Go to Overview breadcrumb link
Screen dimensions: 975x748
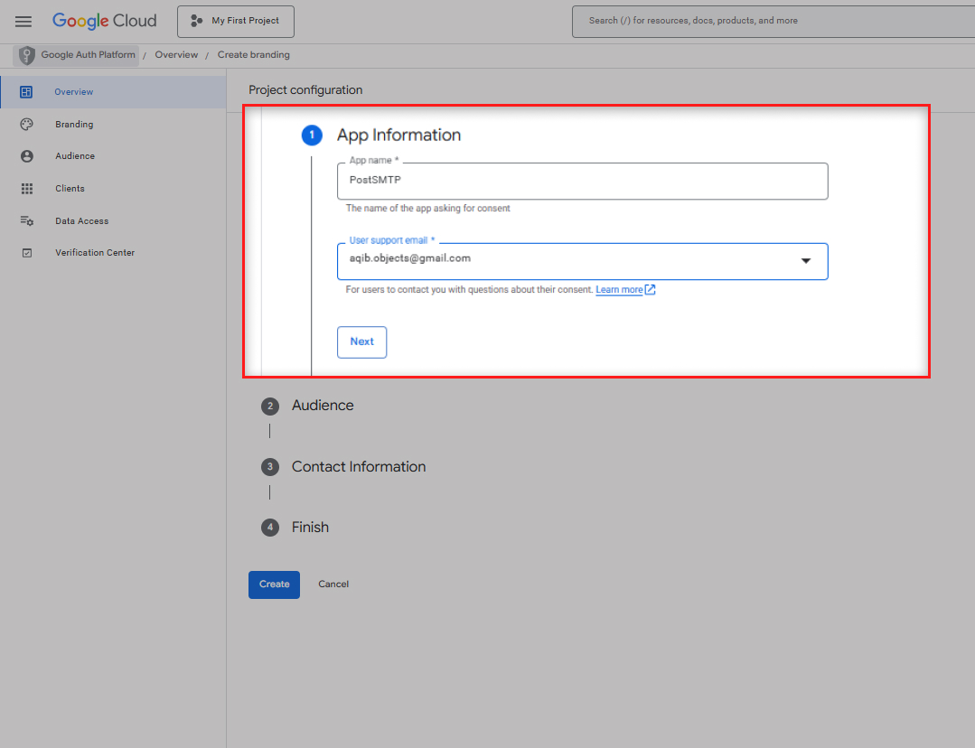point(176,55)
